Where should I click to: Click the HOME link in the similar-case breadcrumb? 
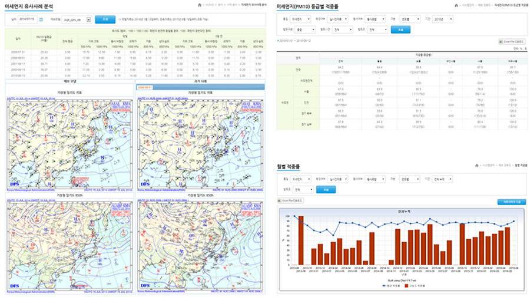point(210,5)
